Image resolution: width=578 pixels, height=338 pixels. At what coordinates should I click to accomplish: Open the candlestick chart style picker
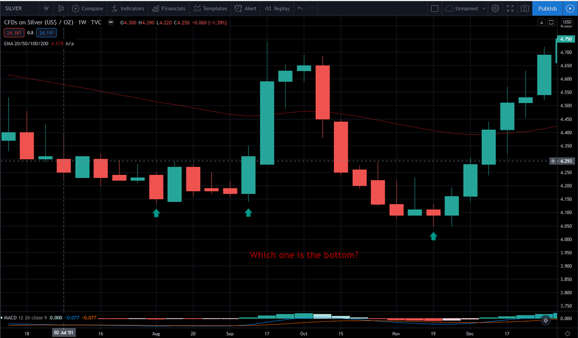[60, 8]
